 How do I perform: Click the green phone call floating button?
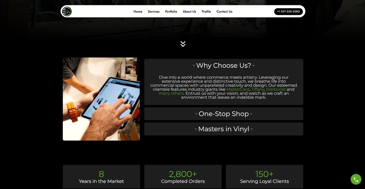pyautogui.click(x=356, y=179)
